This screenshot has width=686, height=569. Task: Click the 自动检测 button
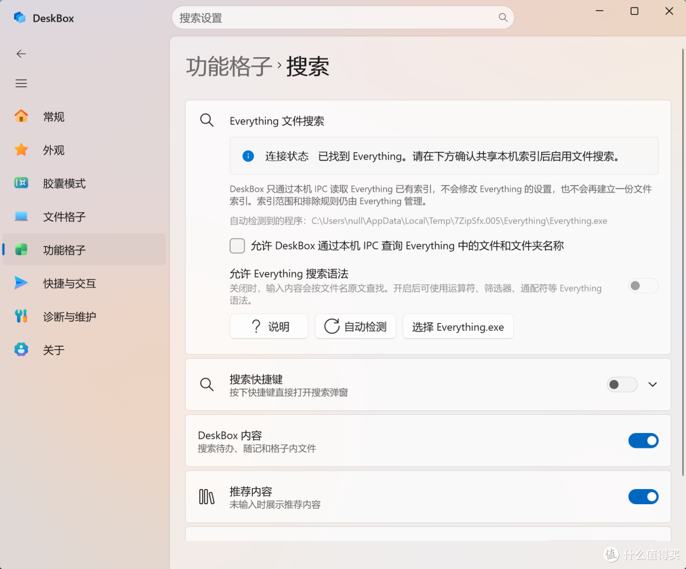[355, 326]
